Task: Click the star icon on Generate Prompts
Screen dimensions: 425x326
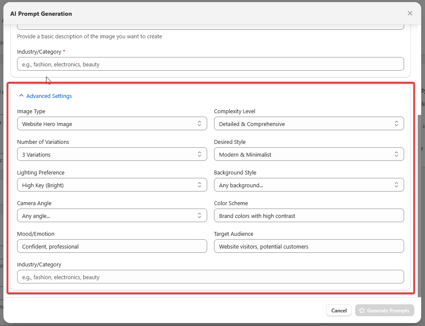Action: [362, 311]
